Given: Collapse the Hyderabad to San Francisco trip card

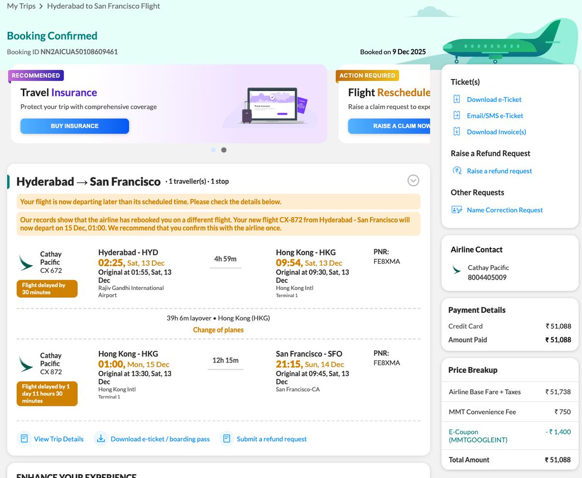Looking at the screenshot, I should [x=413, y=180].
